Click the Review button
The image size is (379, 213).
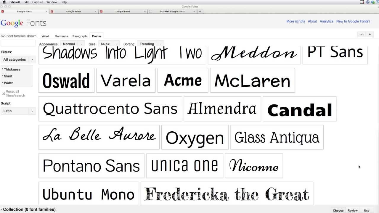pos(353,210)
